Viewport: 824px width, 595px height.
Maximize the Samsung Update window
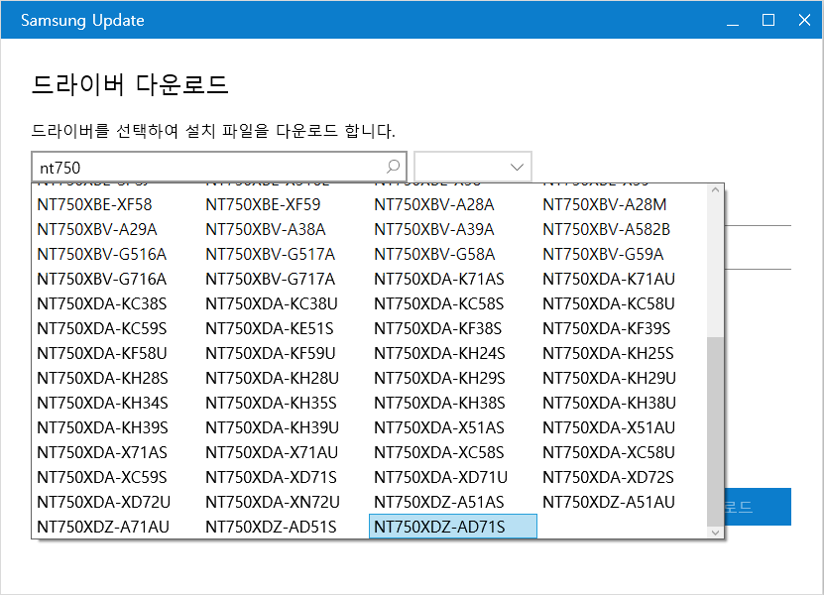coord(768,20)
